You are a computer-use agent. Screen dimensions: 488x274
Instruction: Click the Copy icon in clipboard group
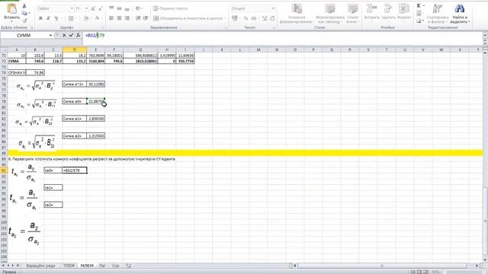(x=24, y=13)
